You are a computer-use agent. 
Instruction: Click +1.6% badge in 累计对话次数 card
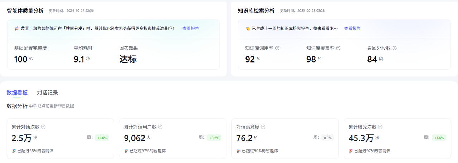tap(102, 138)
